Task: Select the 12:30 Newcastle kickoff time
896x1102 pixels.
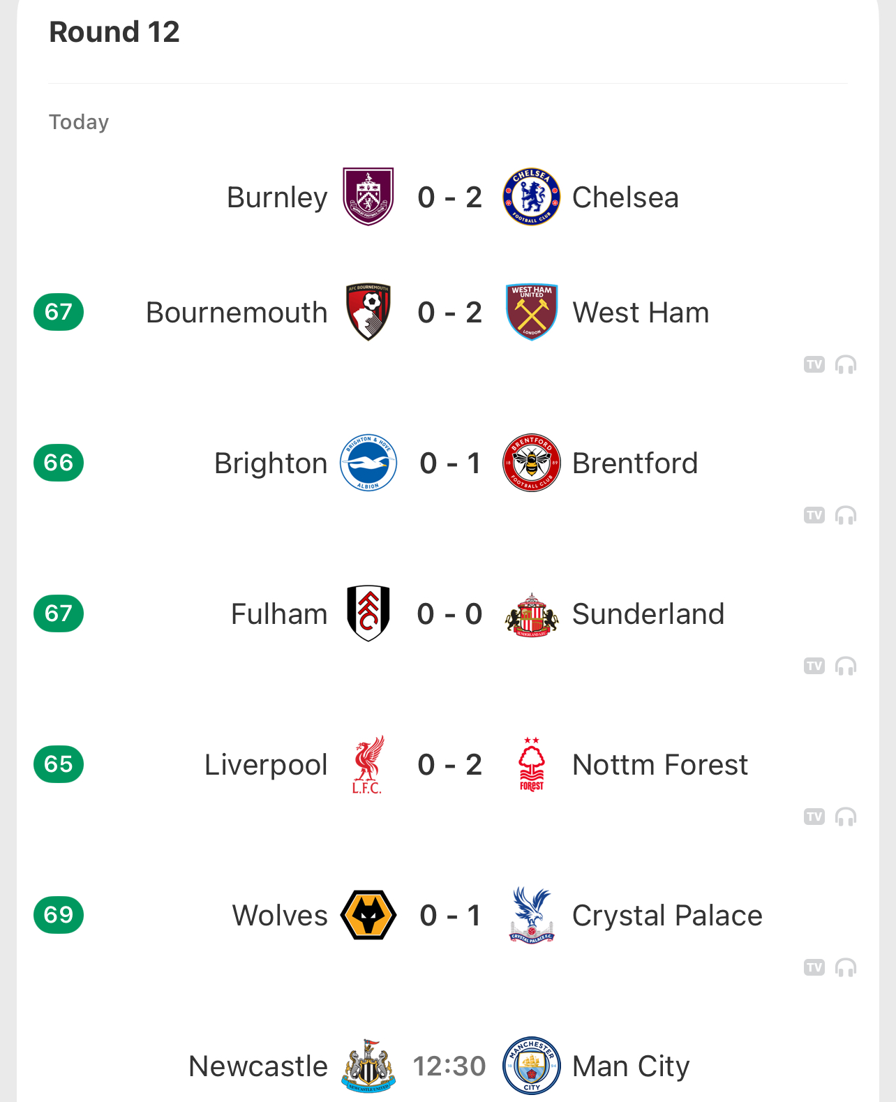Action: point(449,1066)
